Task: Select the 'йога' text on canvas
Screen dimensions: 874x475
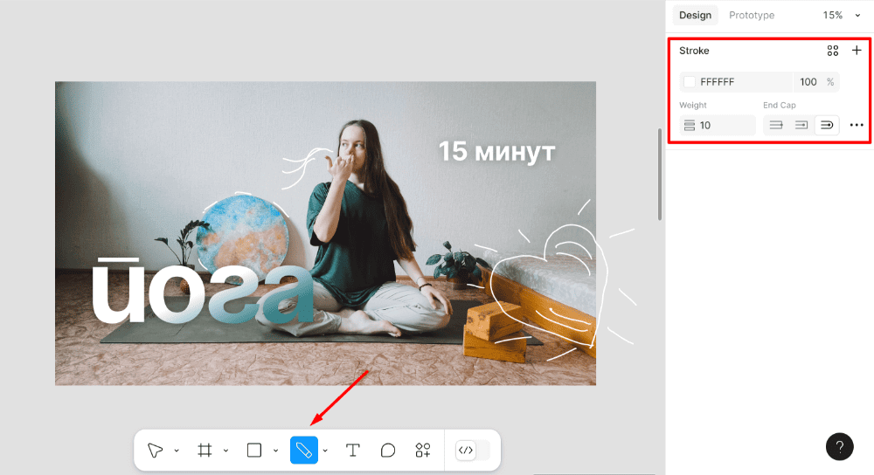Action: pyautogui.click(x=204, y=292)
